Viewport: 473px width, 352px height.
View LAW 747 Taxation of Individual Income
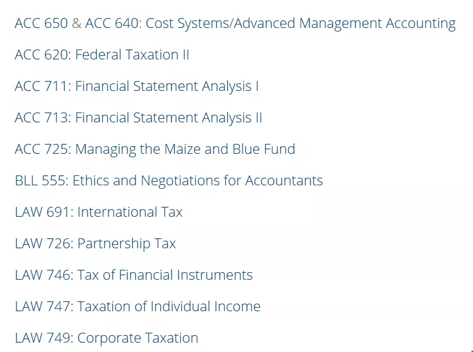coord(138,306)
